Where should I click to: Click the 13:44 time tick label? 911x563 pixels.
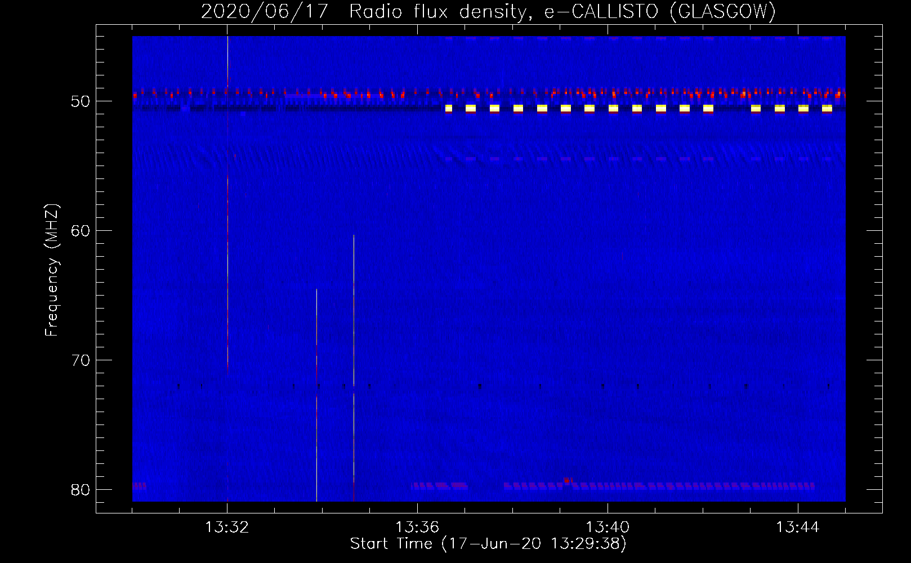click(x=798, y=528)
